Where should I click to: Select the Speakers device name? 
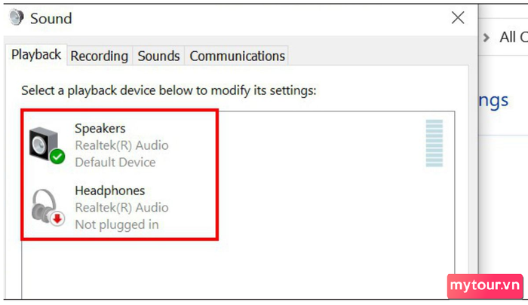point(100,129)
